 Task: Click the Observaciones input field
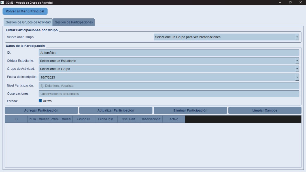[169, 94]
